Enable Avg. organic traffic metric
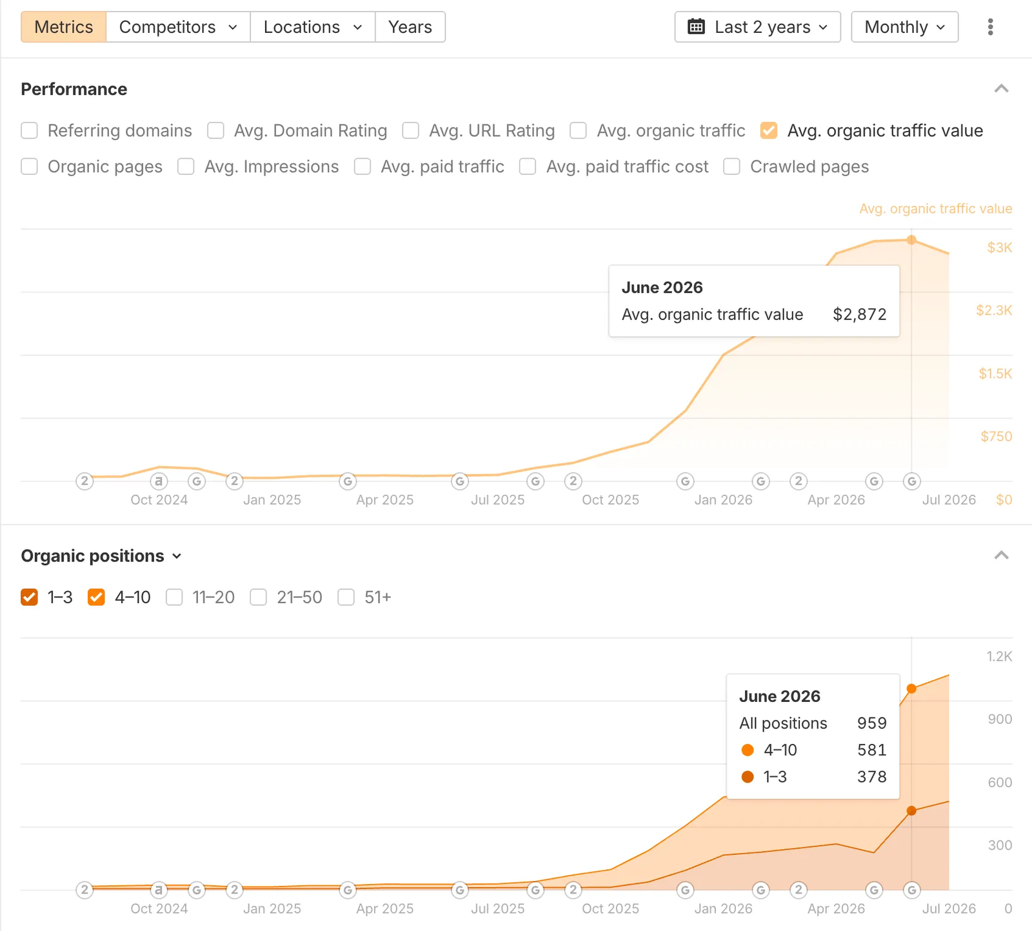 coord(578,130)
